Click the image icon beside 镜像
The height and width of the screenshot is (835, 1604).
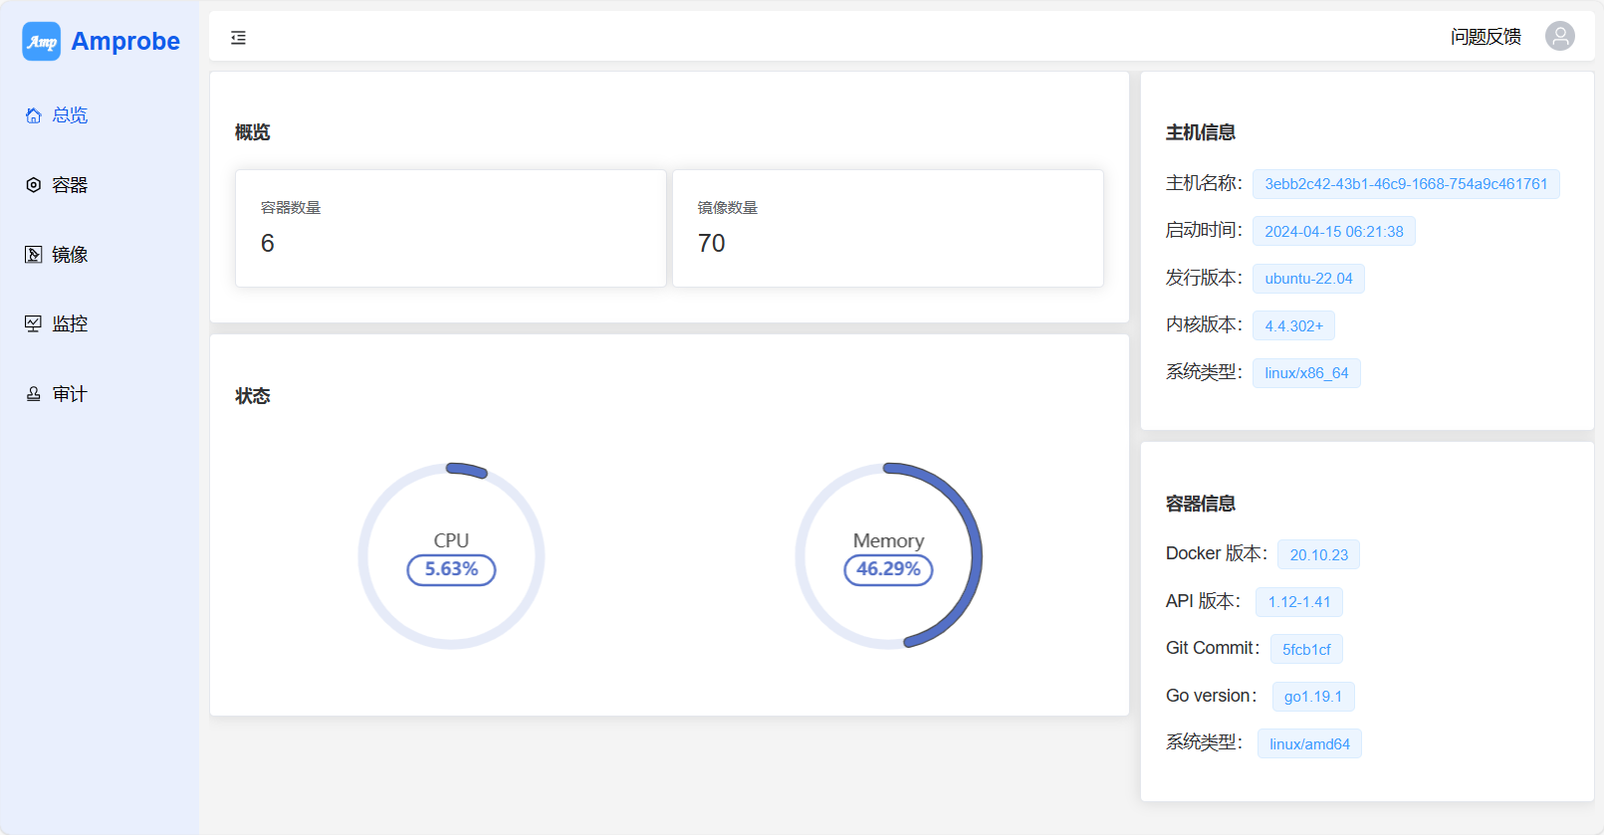[x=34, y=255]
